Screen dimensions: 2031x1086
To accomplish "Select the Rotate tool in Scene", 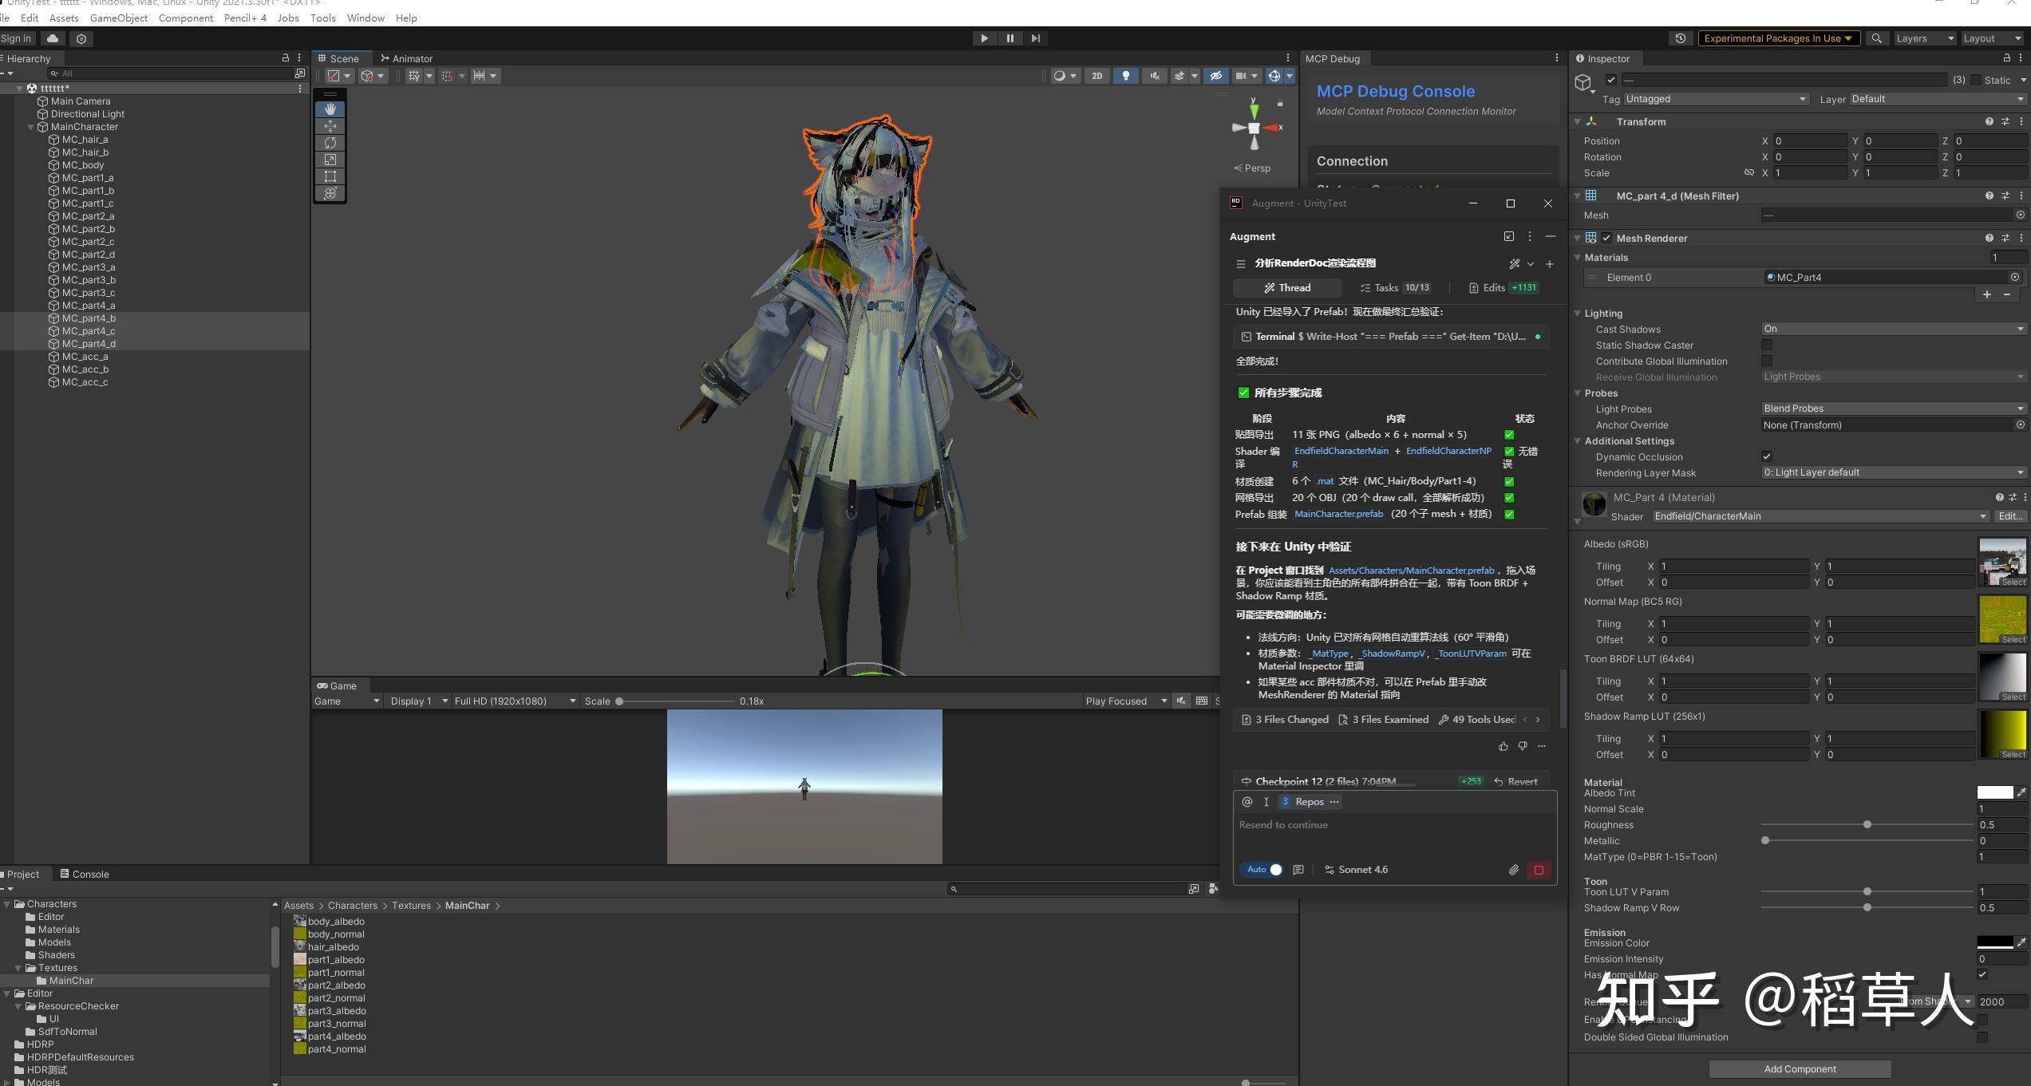I will click(330, 143).
